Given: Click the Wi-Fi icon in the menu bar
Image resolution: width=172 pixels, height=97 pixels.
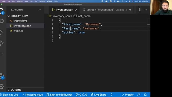Looking at the screenshot, I should tap(123, 1).
